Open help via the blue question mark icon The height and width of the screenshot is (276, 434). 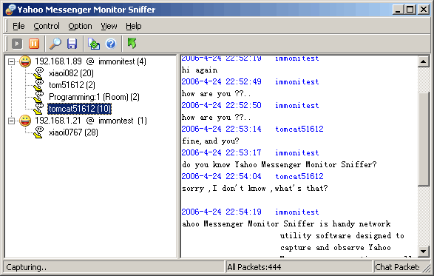[x=111, y=44]
